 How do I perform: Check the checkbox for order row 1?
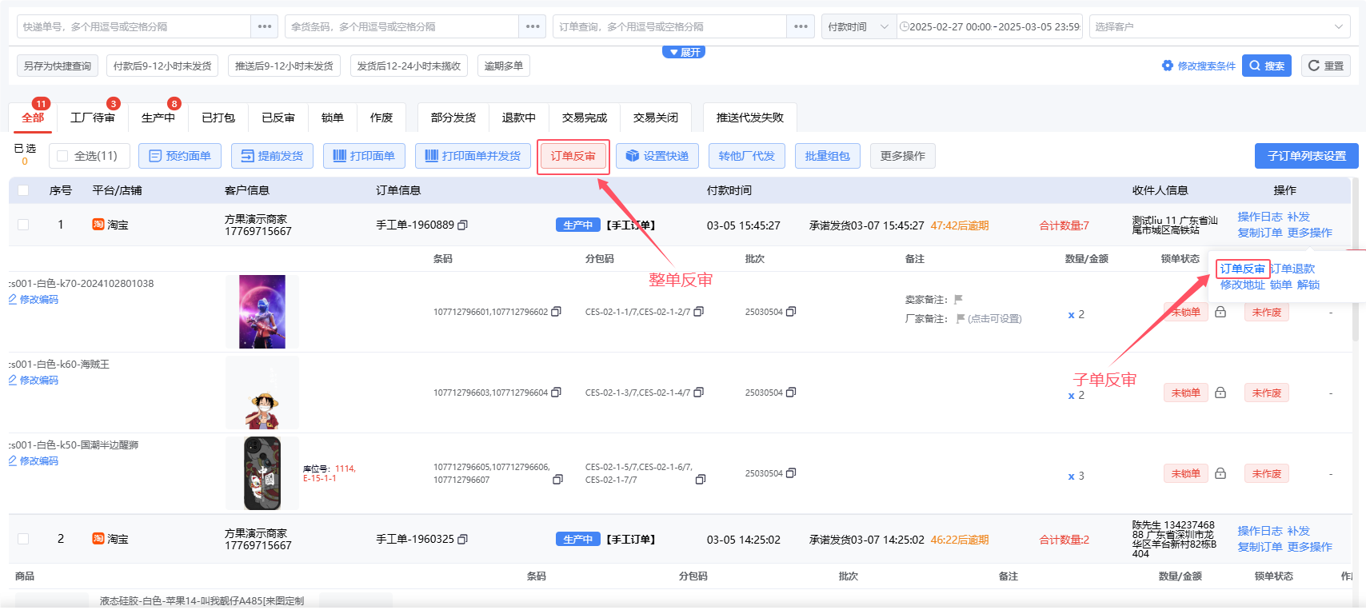tap(23, 225)
